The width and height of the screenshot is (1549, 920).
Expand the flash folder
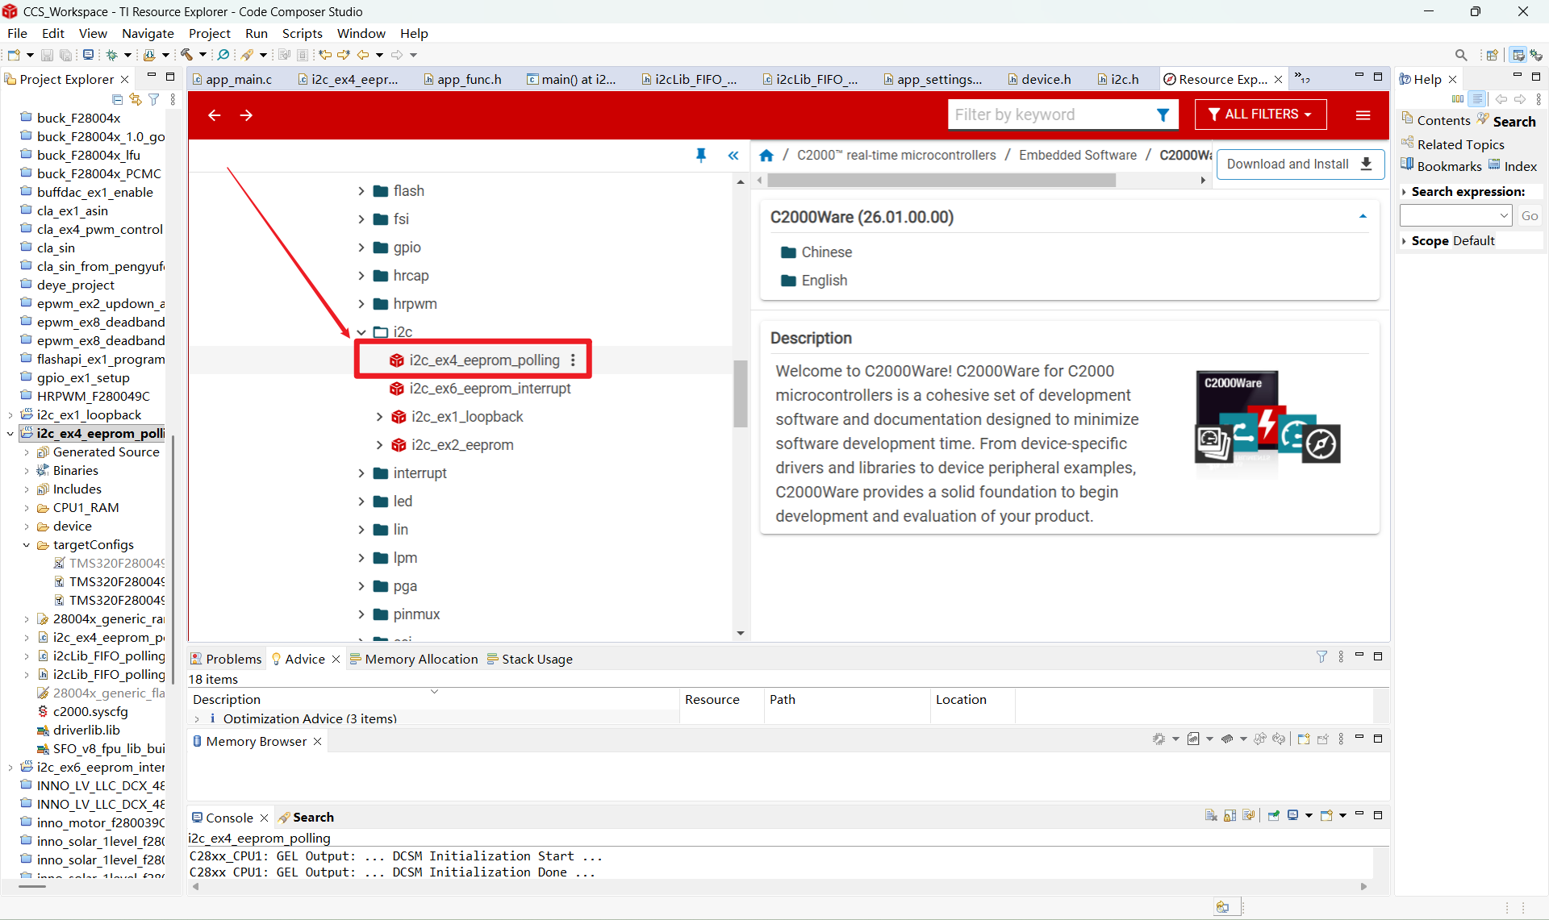[361, 191]
